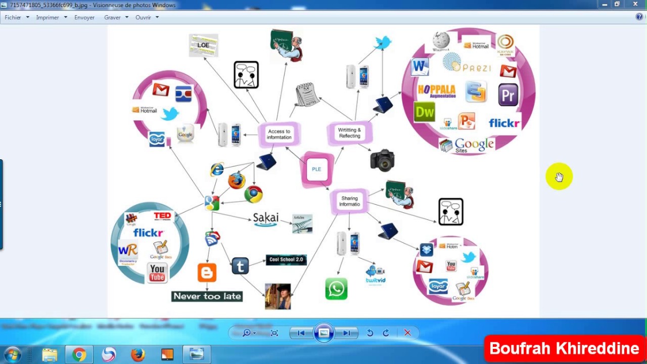Click the red TED logo
The image size is (647, 364).
pos(162,216)
